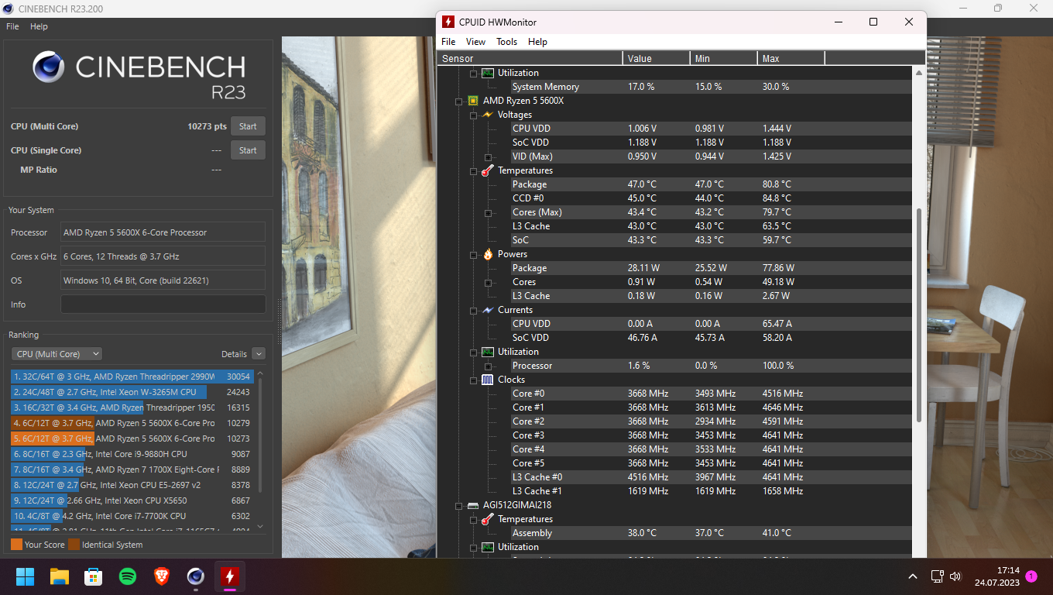The image size is (1053, 595).
Task: Open Microsoft Store from the taskbar
Action: [x=94, y=576]
